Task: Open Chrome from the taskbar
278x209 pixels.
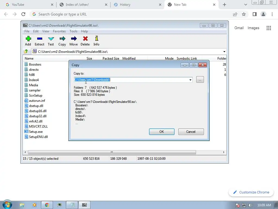Action: [47, 205]
